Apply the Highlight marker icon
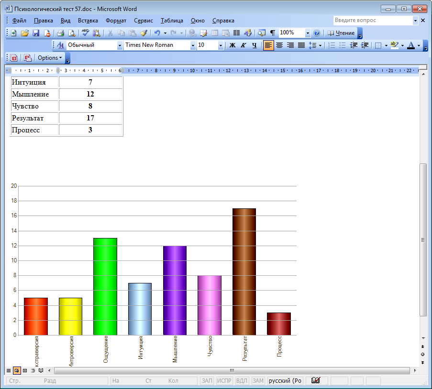The width and height of the screenshot is (432, 389). [395, 45]
